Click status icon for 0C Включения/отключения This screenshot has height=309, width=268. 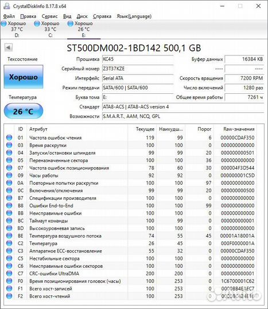9,191
